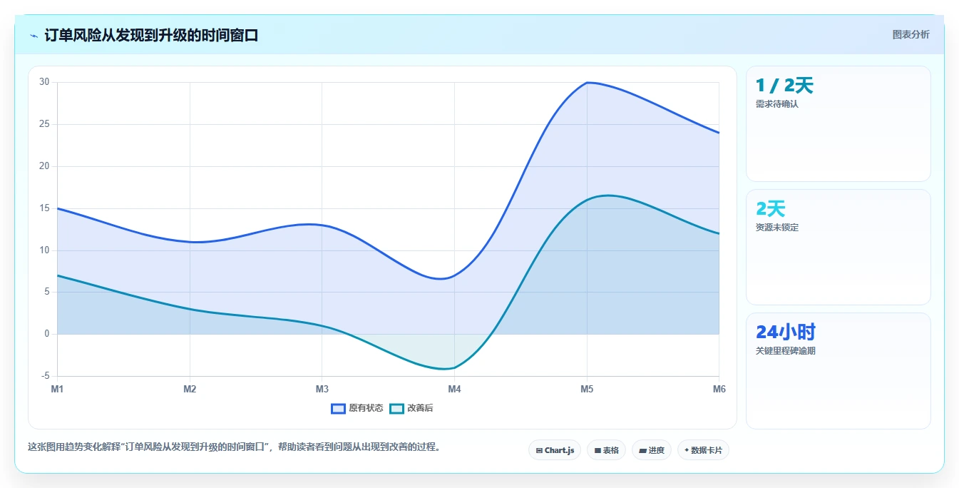The width and height of the screenshot is (959, 488).
Task: Click the 图表分析 label in header
Action: click(x=911, y=34)
